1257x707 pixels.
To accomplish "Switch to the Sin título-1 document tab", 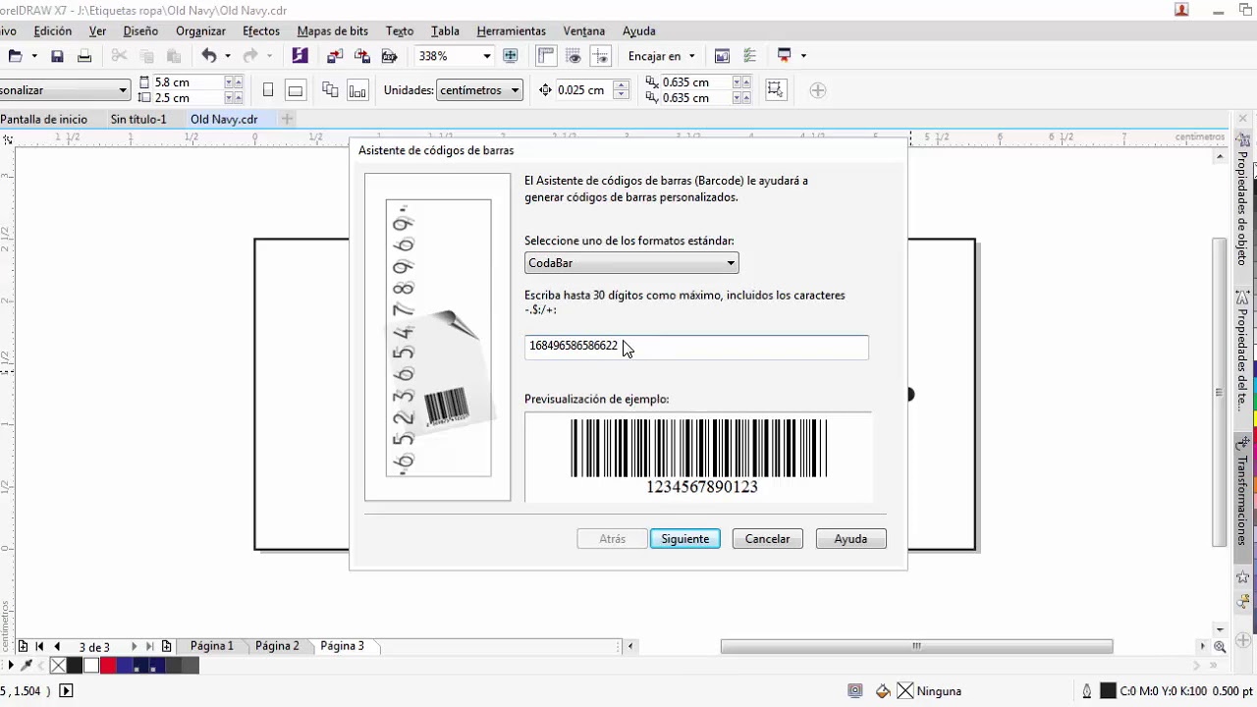I will coord(138,119).
